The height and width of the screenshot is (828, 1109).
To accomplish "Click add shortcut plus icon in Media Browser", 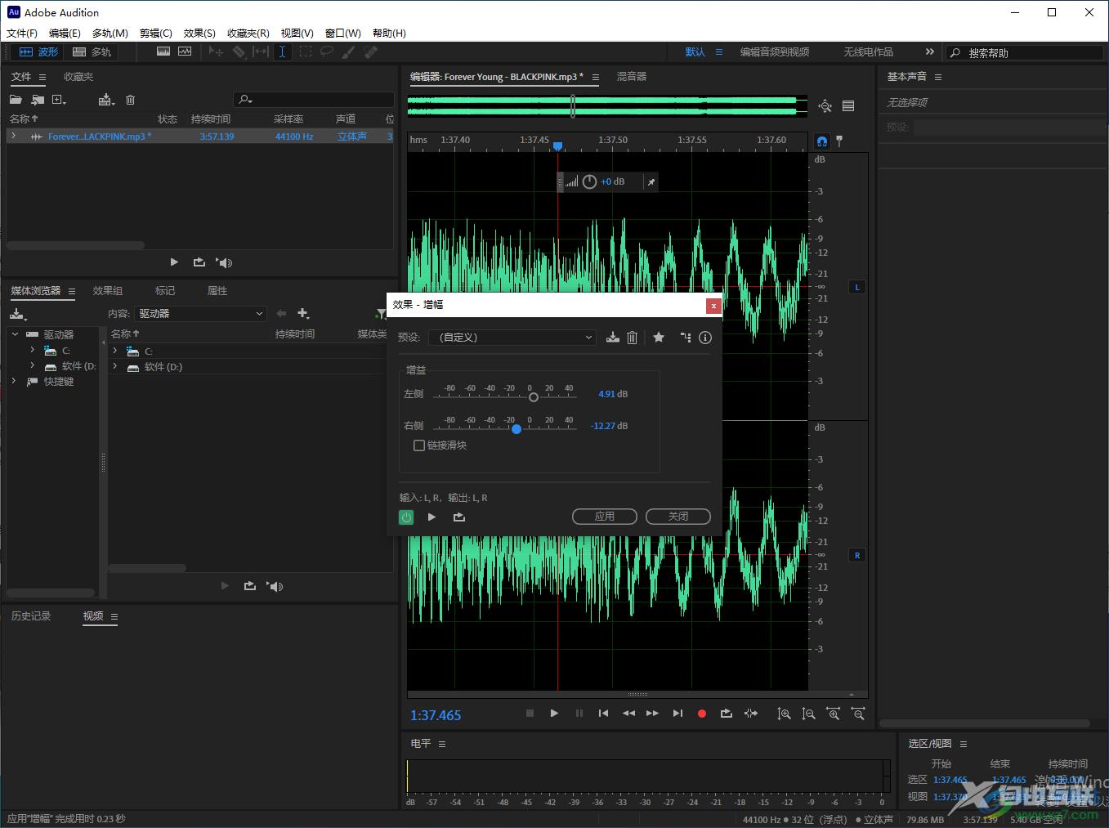I will 303,313.
